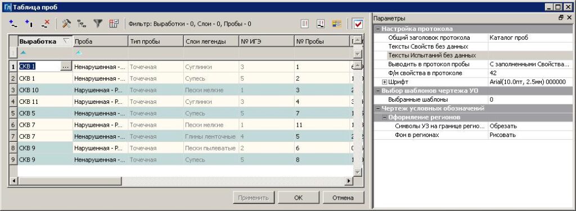Click the tree structure toolbar icon
Screen dimensions: 576x211
82,24
